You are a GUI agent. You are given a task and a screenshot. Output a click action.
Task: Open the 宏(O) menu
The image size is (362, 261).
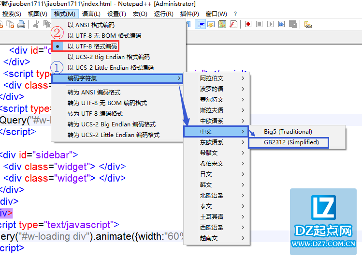[140, 14]
